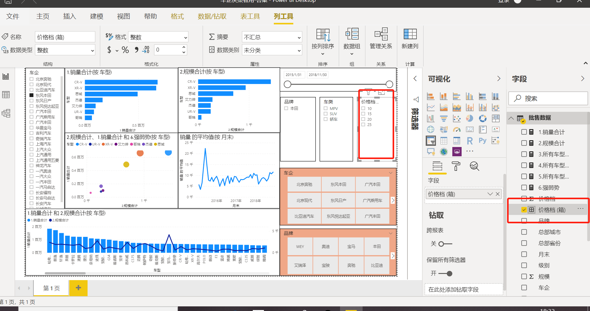Image resolution: width=590 pixels, height=311 pixels.
Task: Choose the globe map visual
Action: tap(431, 129)
